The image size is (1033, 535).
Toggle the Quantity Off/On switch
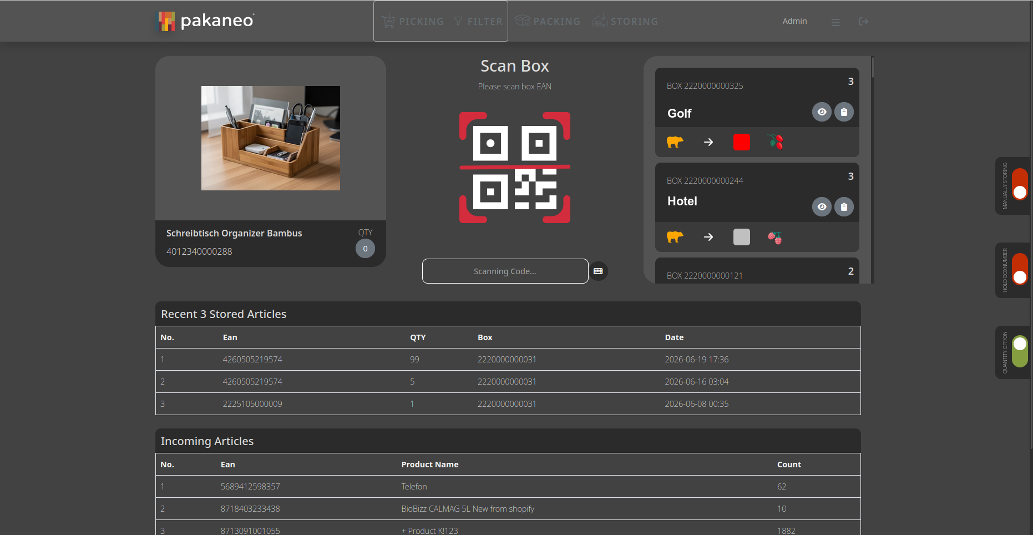pos(1020,351)
